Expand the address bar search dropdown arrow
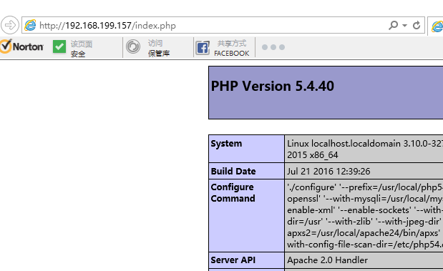Screen dimensions: 443x271 tap(404, 26)
